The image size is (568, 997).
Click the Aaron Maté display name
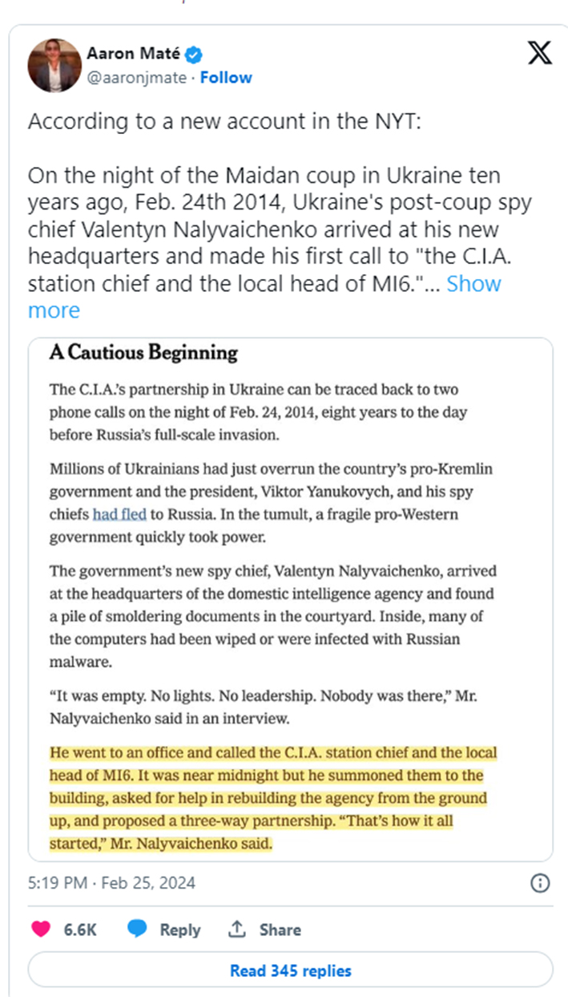pyautogui.click(x=135, y=55)
